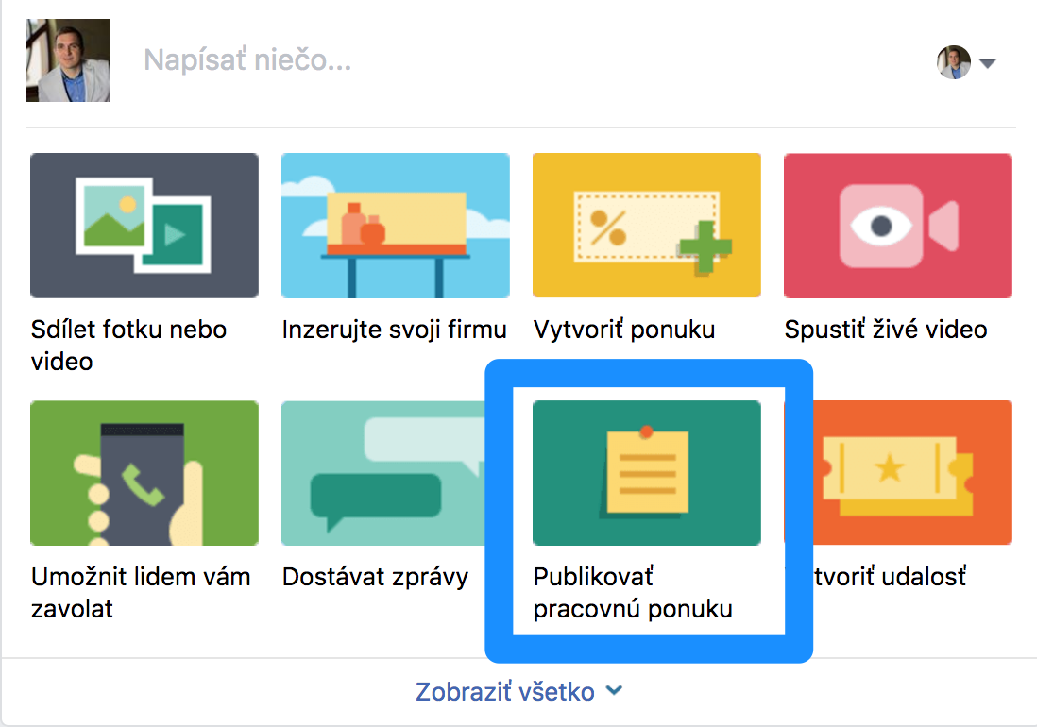The image size is (1037, 727).
Task: Expand the Zobraziť všetko list
Action: coord(519,692)
